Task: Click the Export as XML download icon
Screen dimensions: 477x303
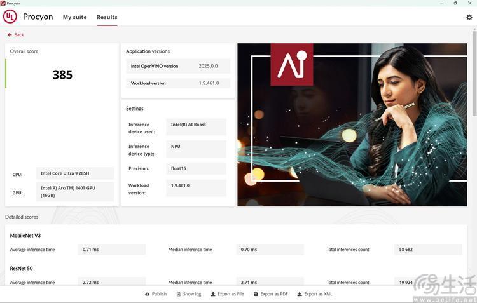Action: tap(300, 294)
